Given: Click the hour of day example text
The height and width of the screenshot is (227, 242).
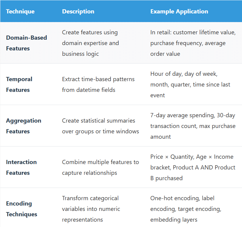Looking at the screenshot, I should [x=167, y=74].
